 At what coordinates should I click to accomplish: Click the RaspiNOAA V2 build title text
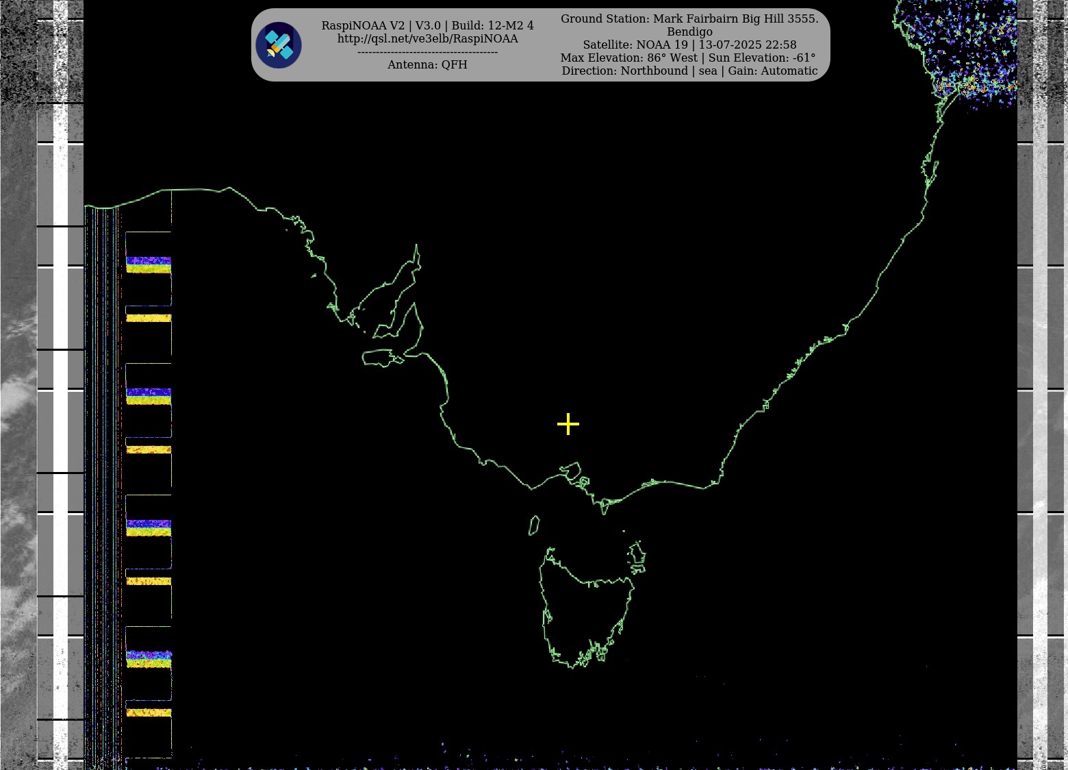tap(427, 25)
